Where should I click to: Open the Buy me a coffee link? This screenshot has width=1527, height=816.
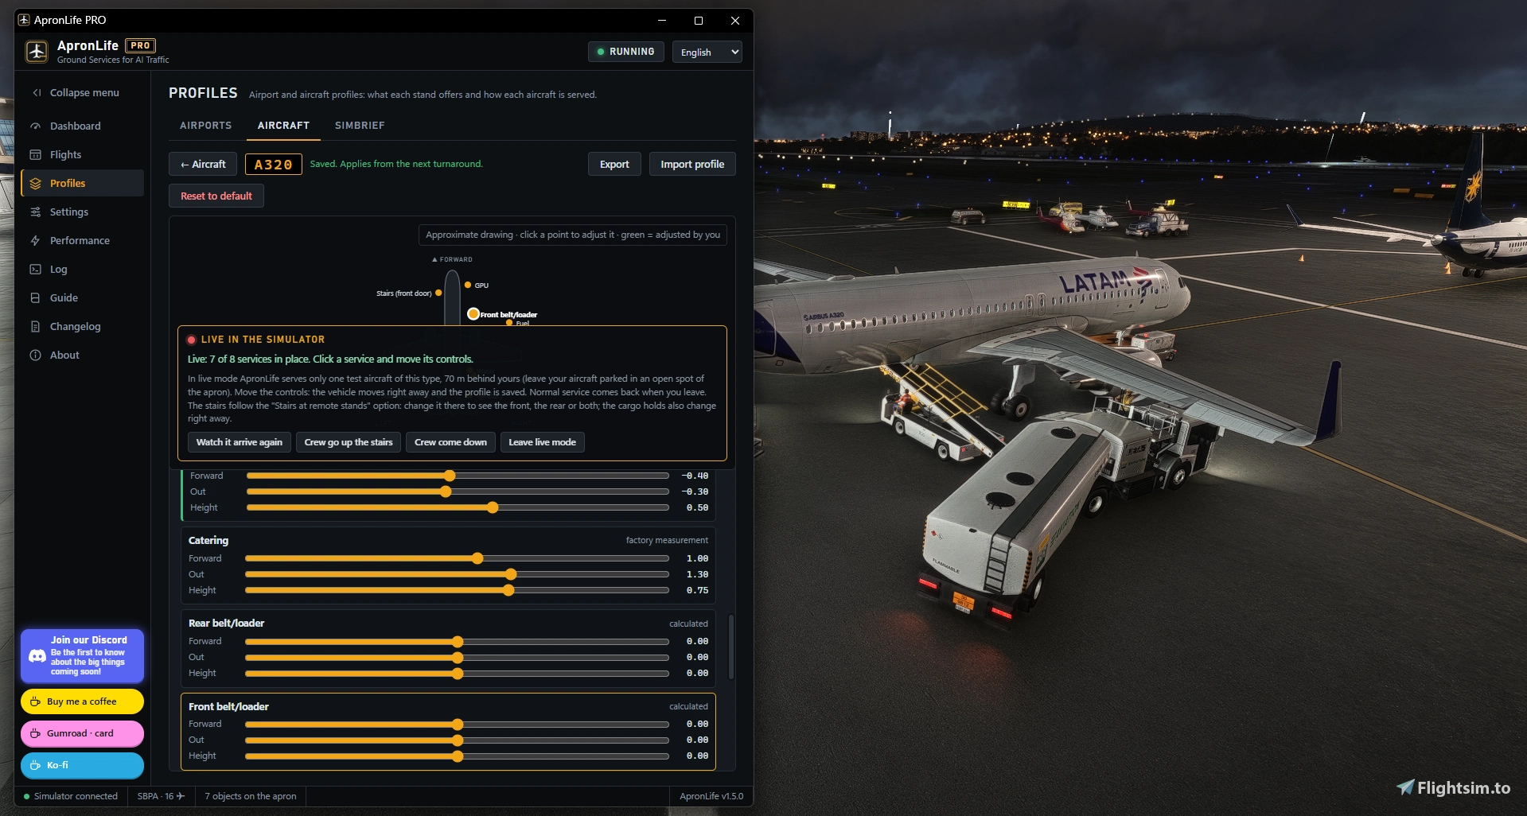coord(82,701)
